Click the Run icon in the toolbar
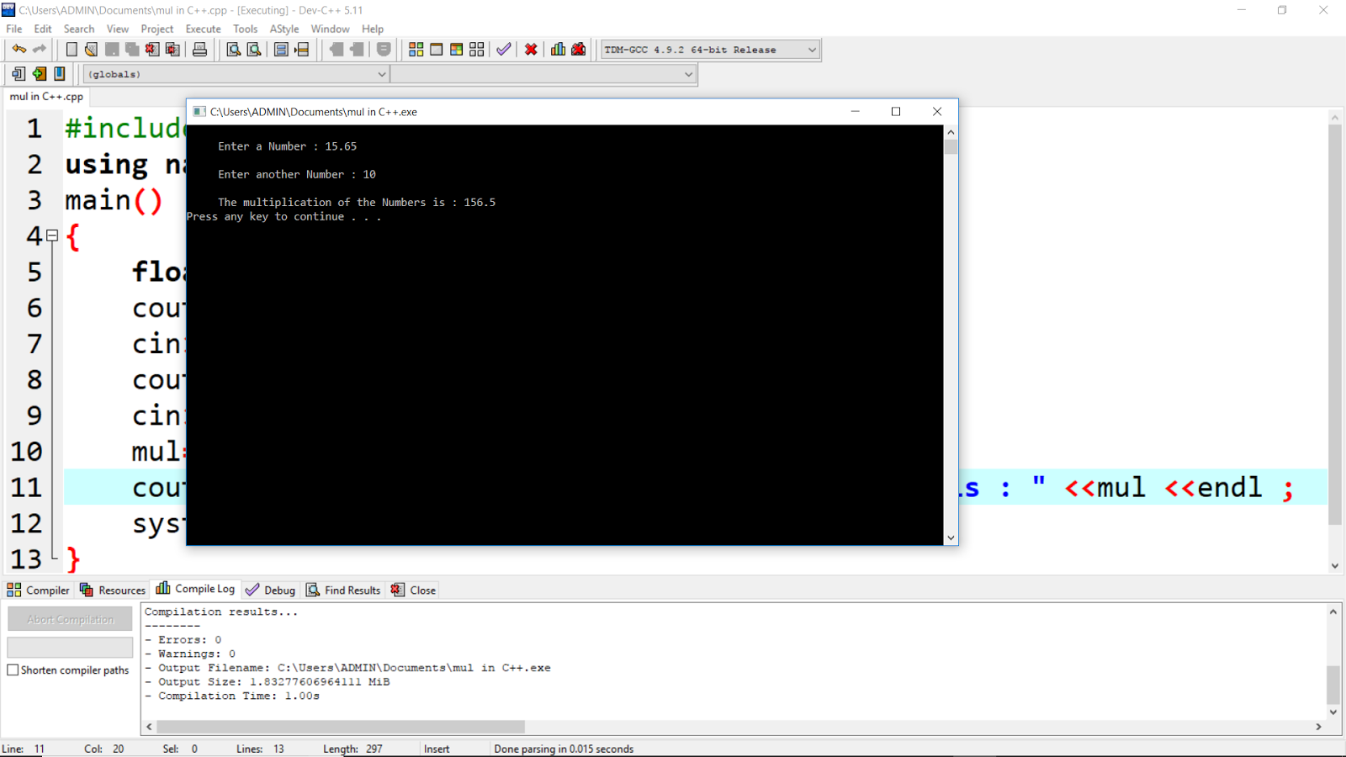Viewport: 1346px width, 757px height. point(436,50)
